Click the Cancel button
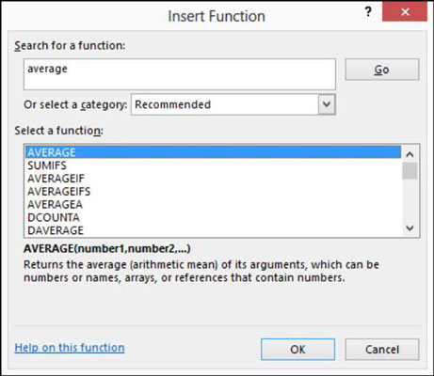434x376 pixels. pos(382,350)
